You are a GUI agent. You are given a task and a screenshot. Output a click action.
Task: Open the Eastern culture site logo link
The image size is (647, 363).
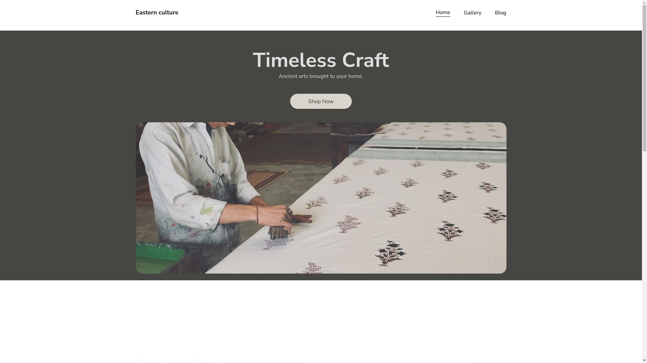[157, 12]
